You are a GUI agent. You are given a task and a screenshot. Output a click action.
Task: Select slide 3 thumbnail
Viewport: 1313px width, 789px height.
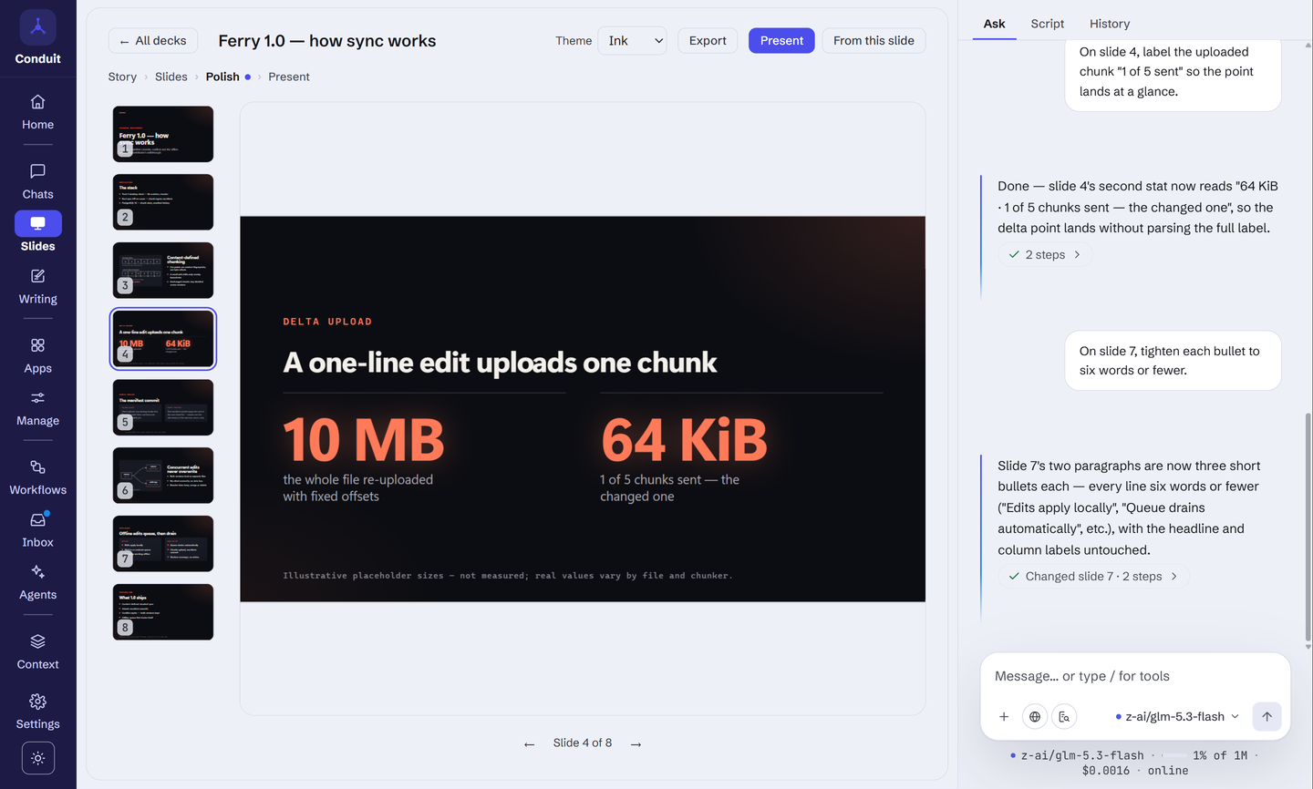[163, 271]
